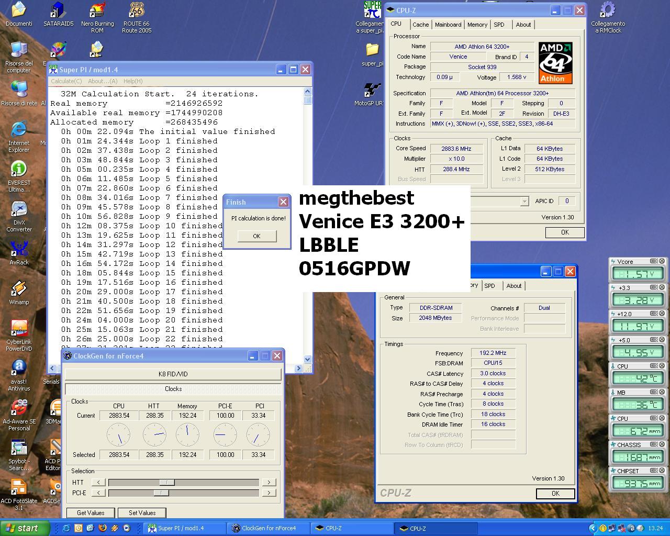
Task: Open settings icon on the Vcore sensor widget
Action: pyautogui.click(x=654, y=261)
